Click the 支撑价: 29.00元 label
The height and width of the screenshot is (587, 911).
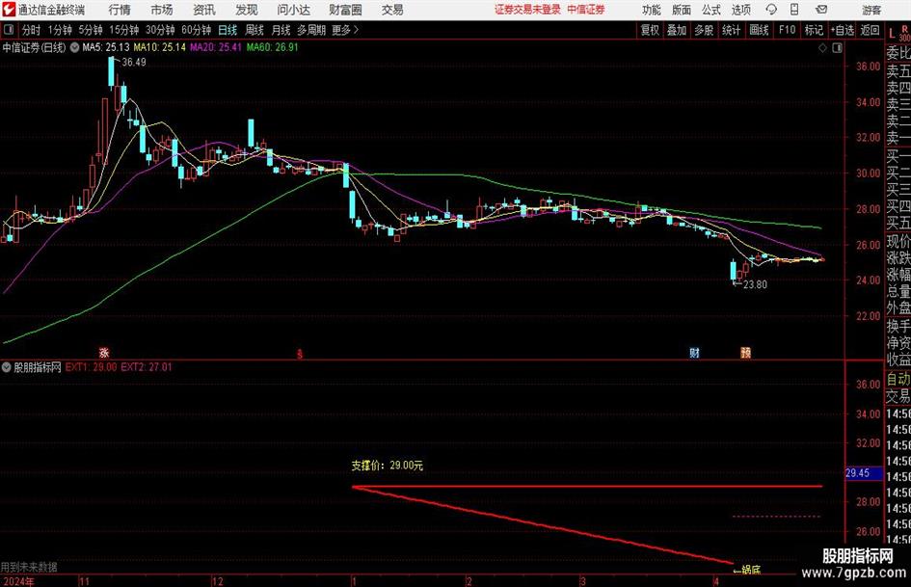(387, 466)
